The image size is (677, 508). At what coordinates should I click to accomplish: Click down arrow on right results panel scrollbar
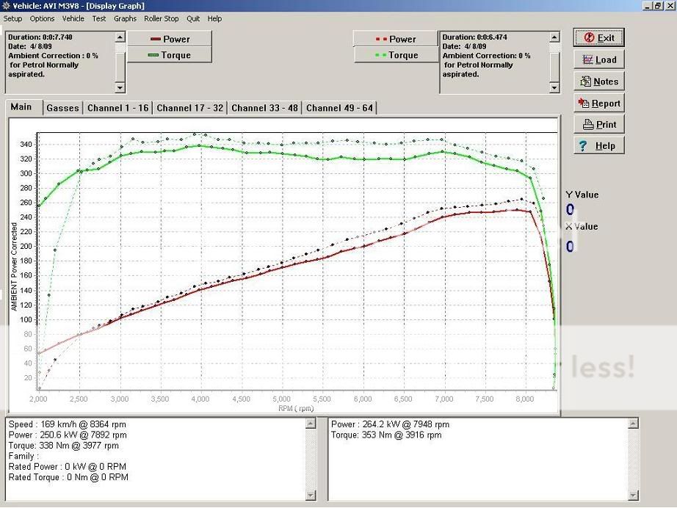(x=632, y=495)
